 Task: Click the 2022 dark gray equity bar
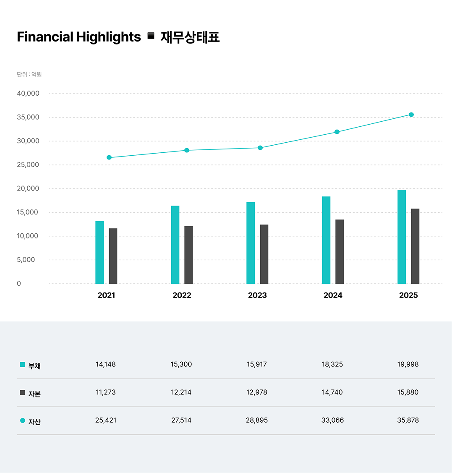[188, 255]
